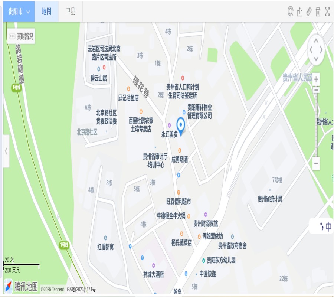Switch map view to 卫星 satellite
The image size is (334, 297).
(70, 12)
